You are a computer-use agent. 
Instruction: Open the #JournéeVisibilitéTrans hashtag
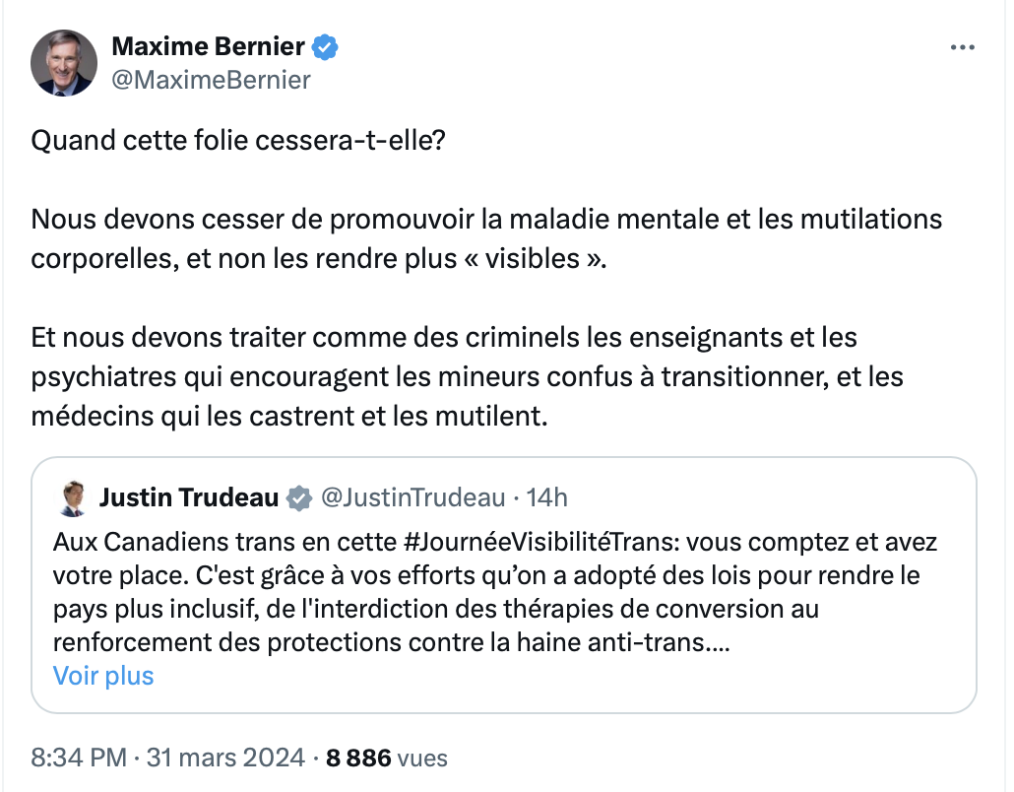click(x=540, y=542)
